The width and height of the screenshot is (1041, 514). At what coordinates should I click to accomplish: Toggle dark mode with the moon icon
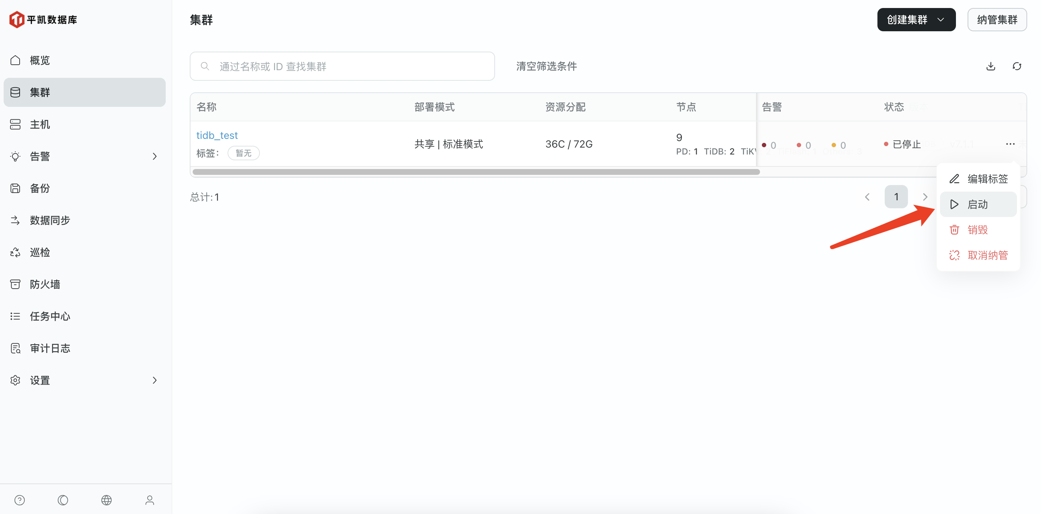[63, 500]
